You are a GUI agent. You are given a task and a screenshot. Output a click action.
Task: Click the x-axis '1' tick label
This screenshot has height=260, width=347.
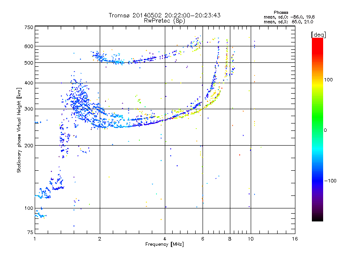[35, 239]
